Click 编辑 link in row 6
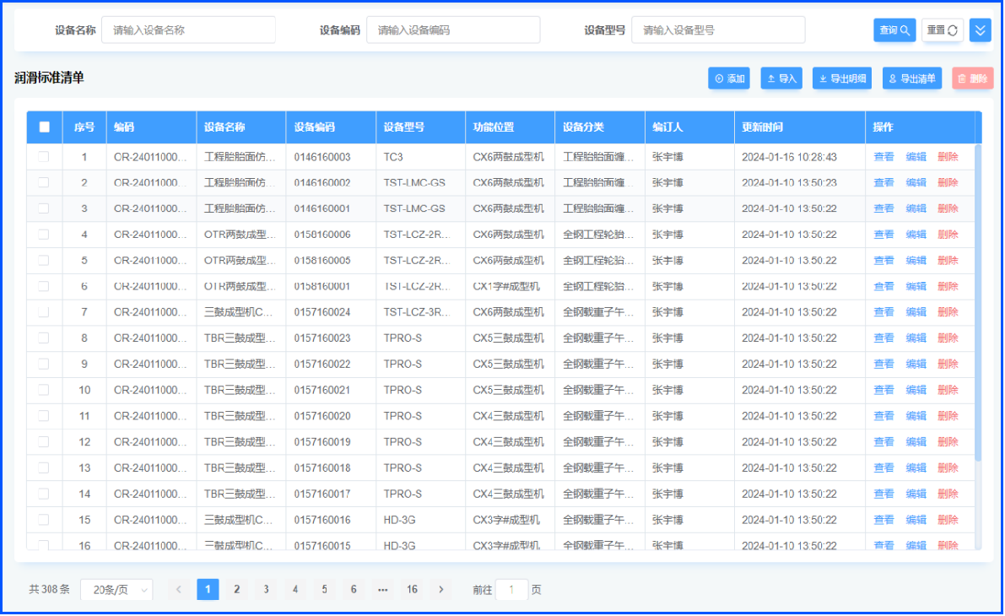The image size is (1005, 616). pyautogui.click(x=916, y=287)
